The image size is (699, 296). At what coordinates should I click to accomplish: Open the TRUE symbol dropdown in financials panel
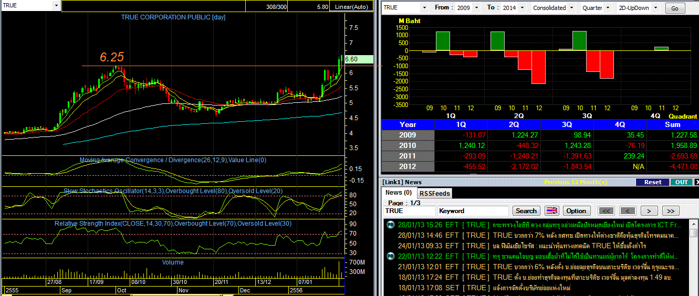(424, 8)
